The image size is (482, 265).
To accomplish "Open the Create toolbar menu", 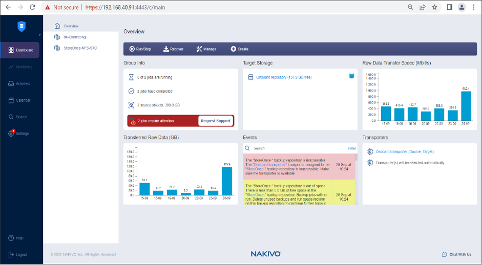I will (x=239, y=49).
